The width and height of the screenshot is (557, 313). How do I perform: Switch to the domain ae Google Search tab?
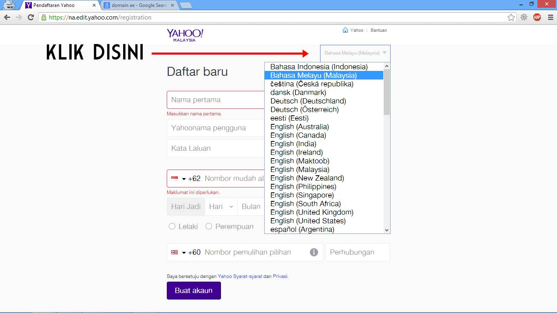pos(139,5)
